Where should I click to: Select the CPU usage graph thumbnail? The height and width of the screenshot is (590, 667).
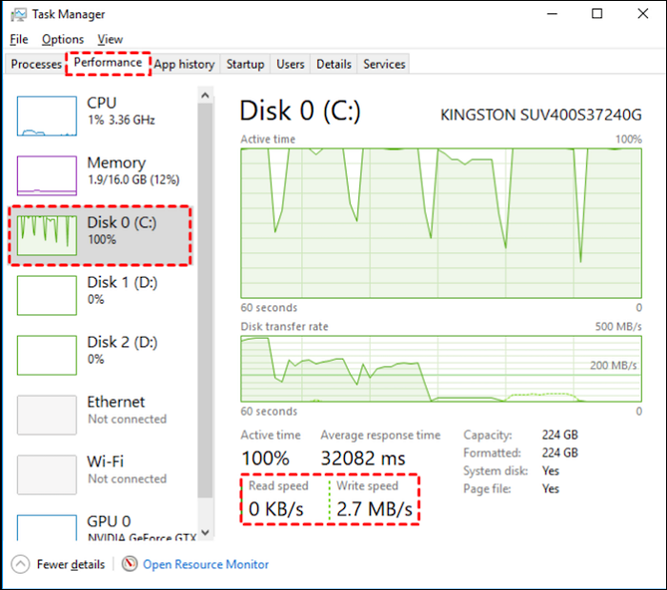[x=47, y=115]
